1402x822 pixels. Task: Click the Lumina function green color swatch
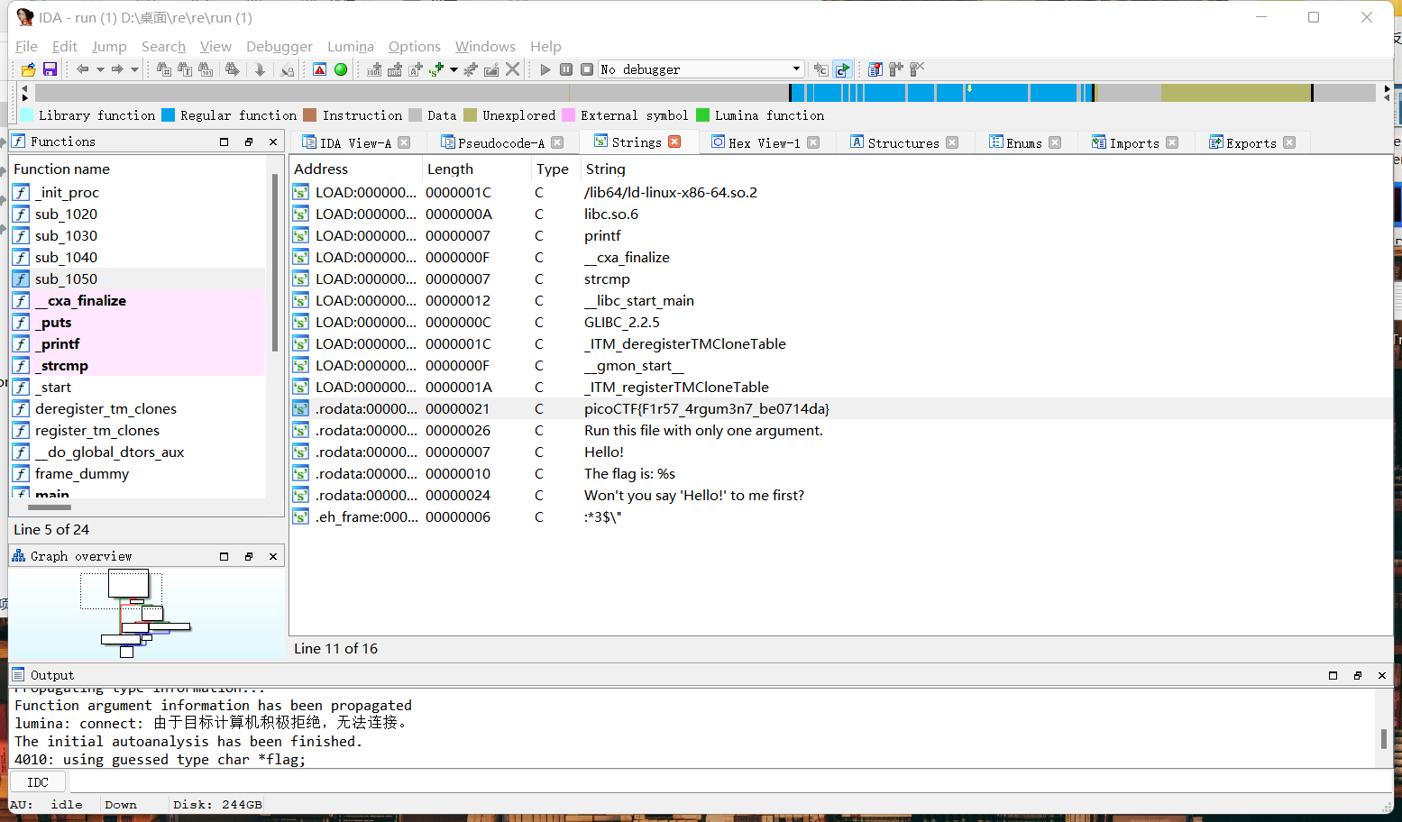(x=703, y=114)
